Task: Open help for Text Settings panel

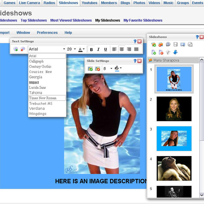Action: pyautogui.click(x=135, y=42)
